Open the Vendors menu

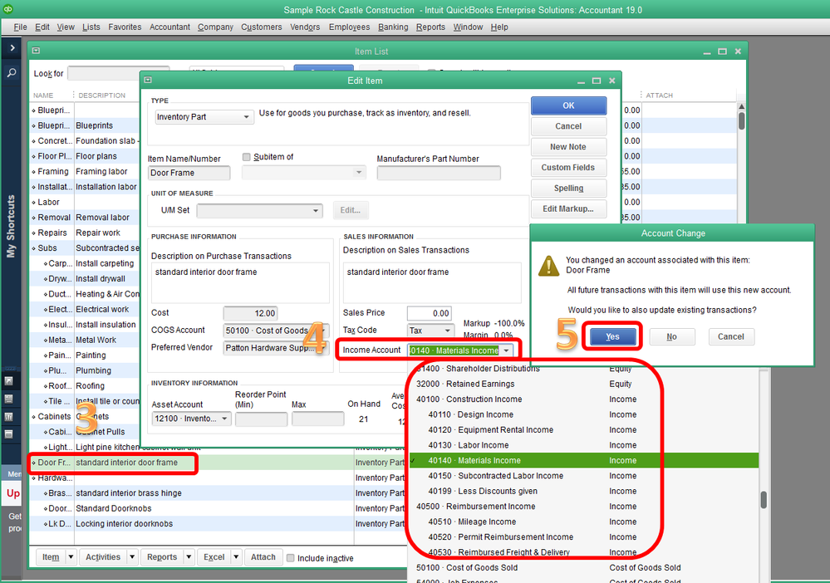(305, 27)
